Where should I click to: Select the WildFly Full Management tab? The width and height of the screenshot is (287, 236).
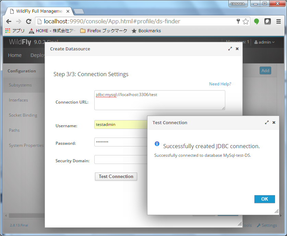coord(39,11)
